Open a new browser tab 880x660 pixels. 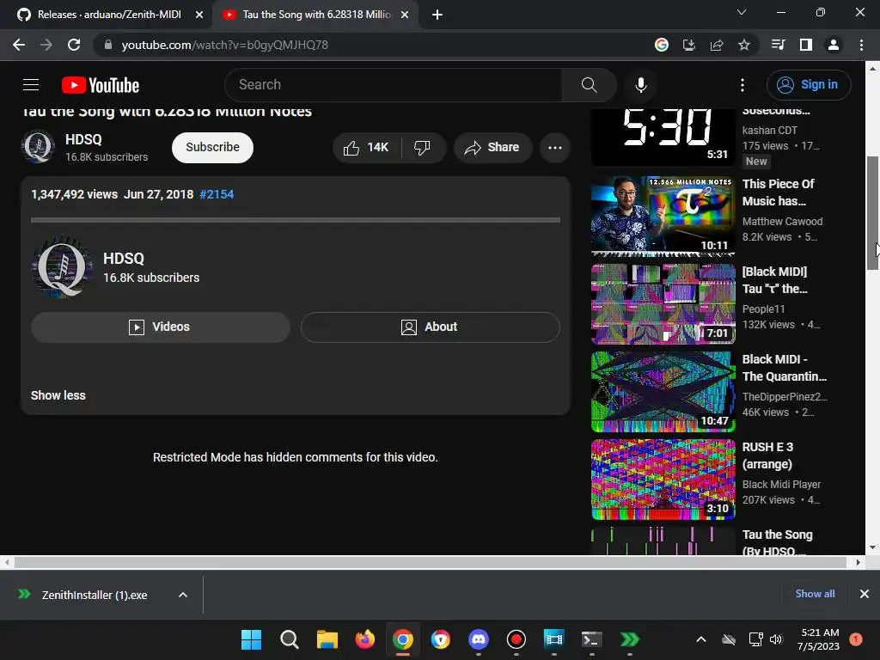437,15
